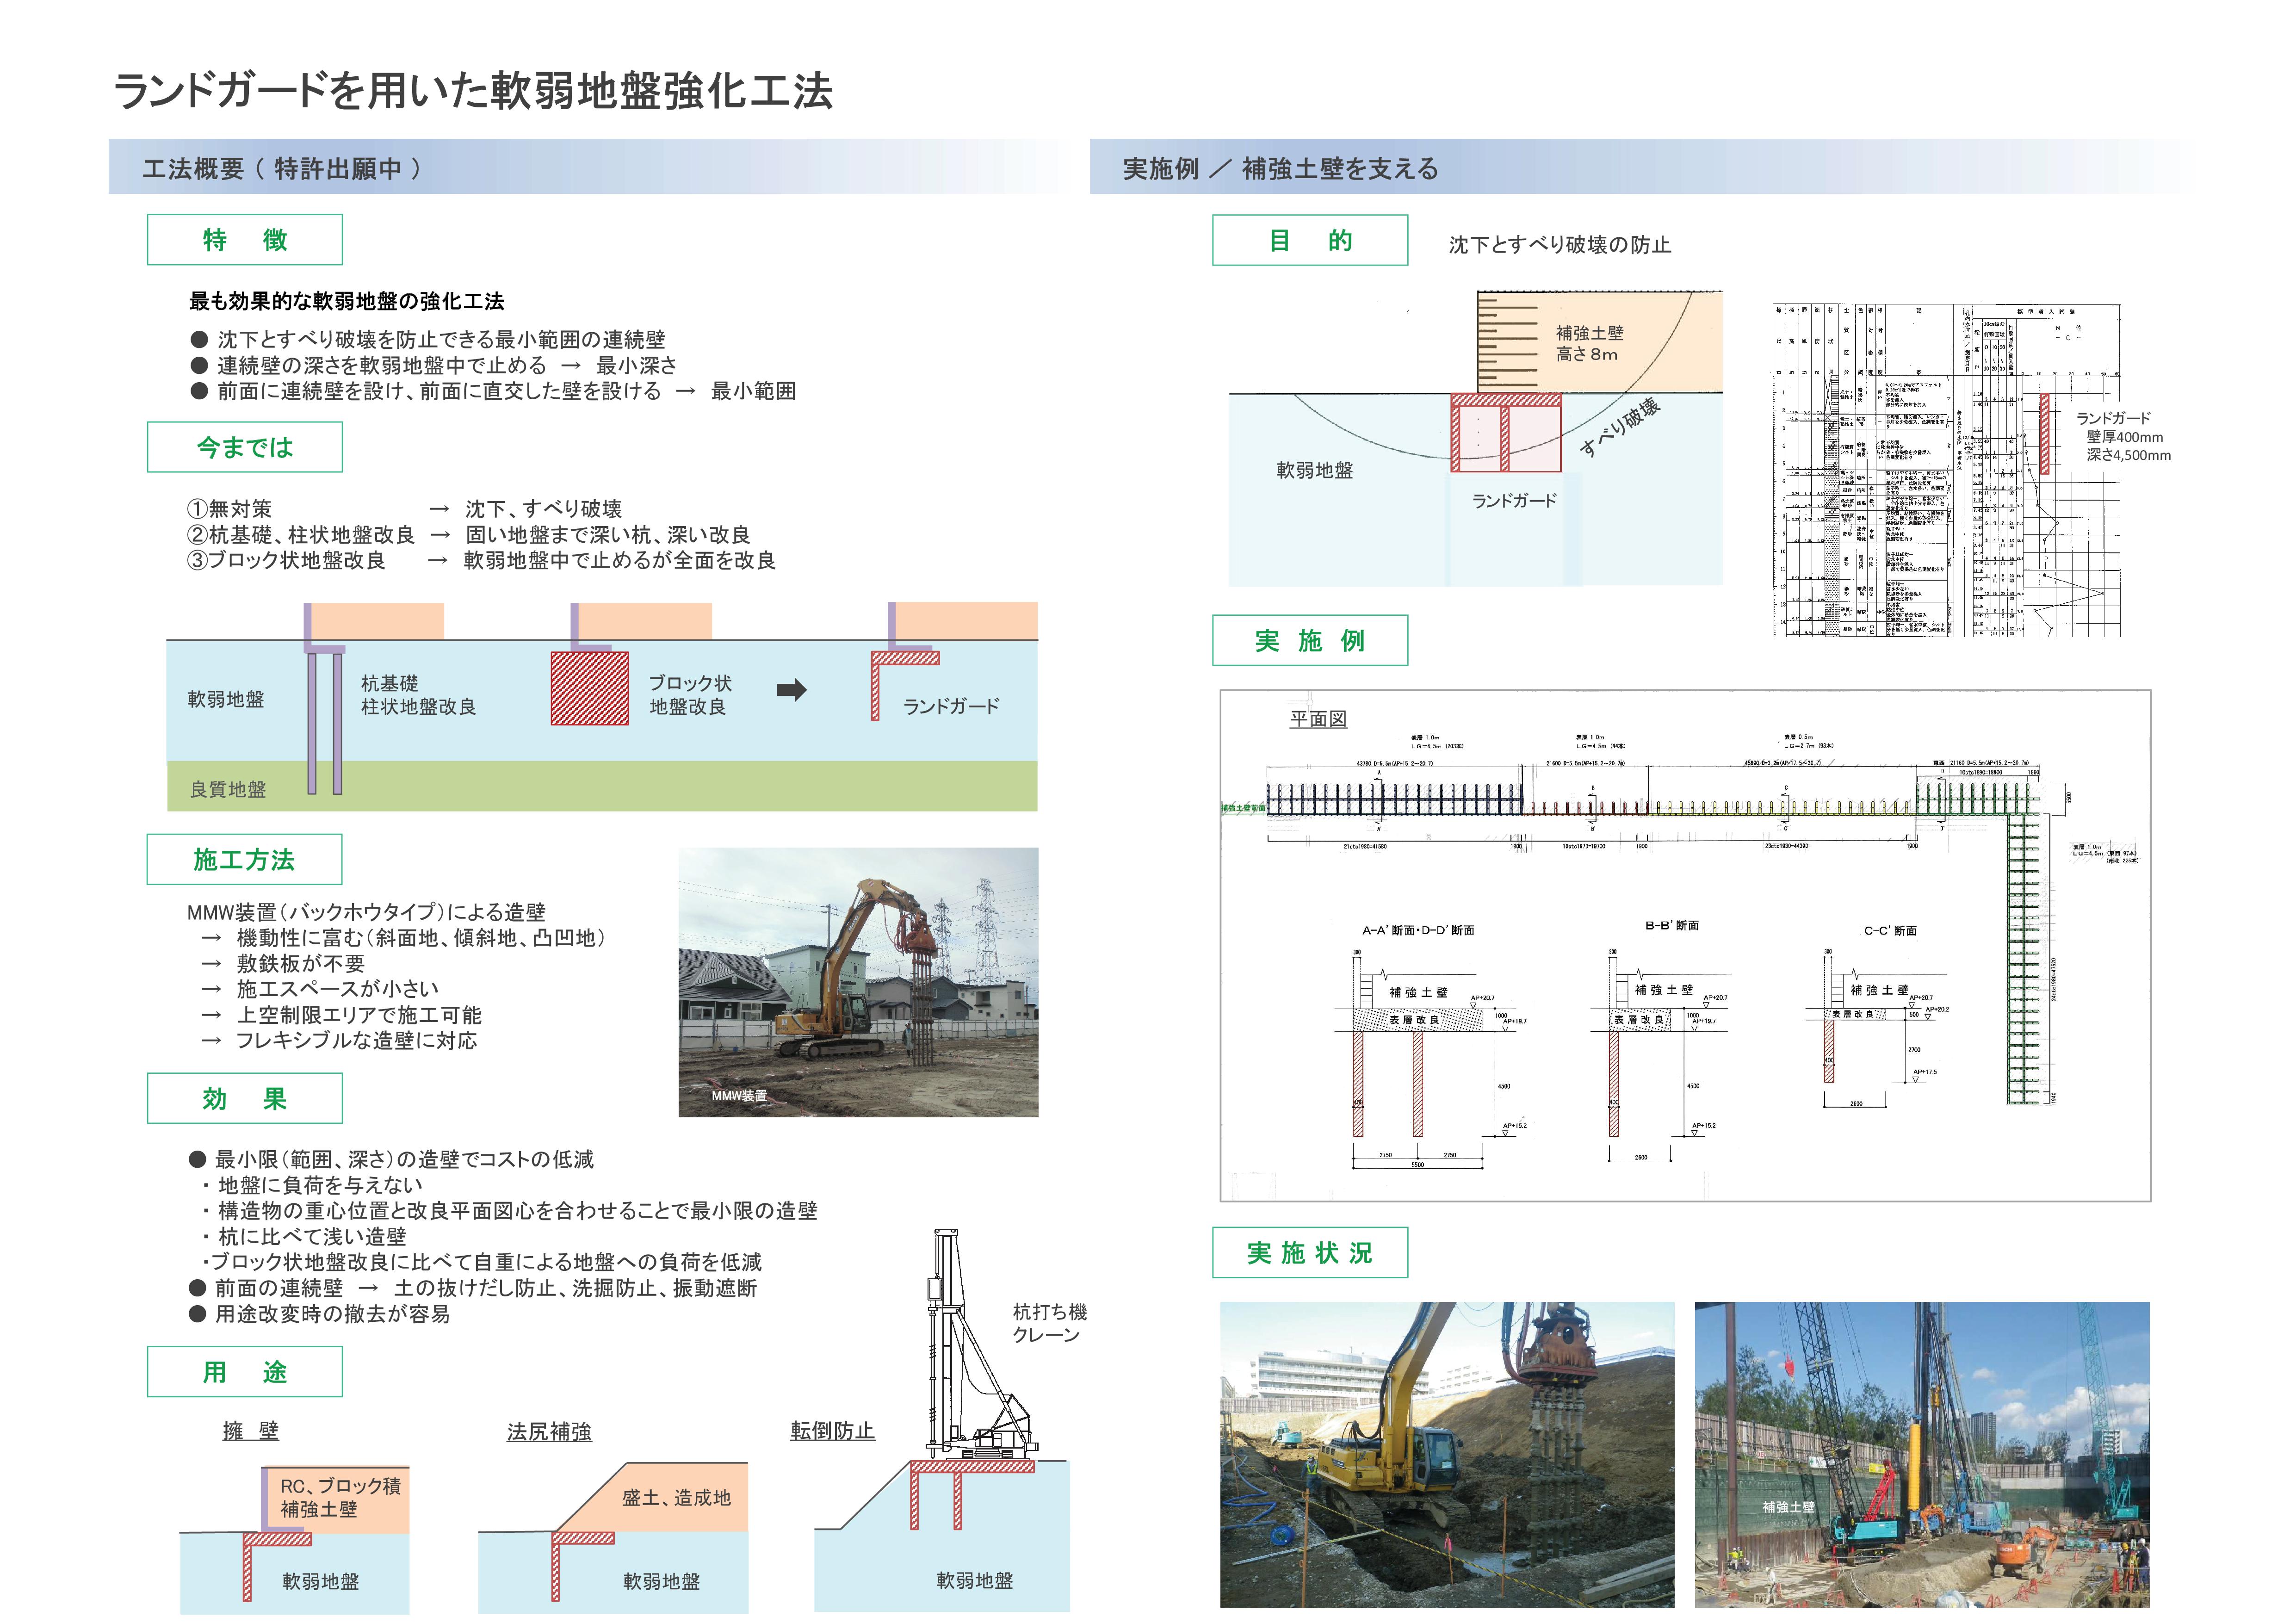Image resolution: width=2296 pixels, height=1623 pixels.
Task: Click the 実施例 heading box
Action: [x=1310, y=640]
